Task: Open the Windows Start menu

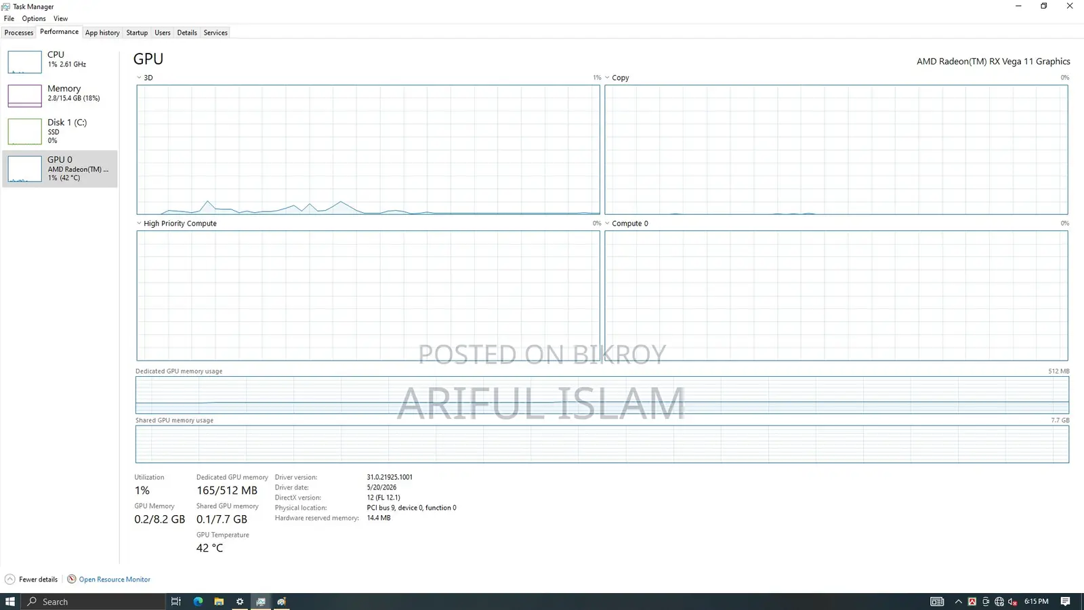Action: pyautogui.click(x=10, y=601)
